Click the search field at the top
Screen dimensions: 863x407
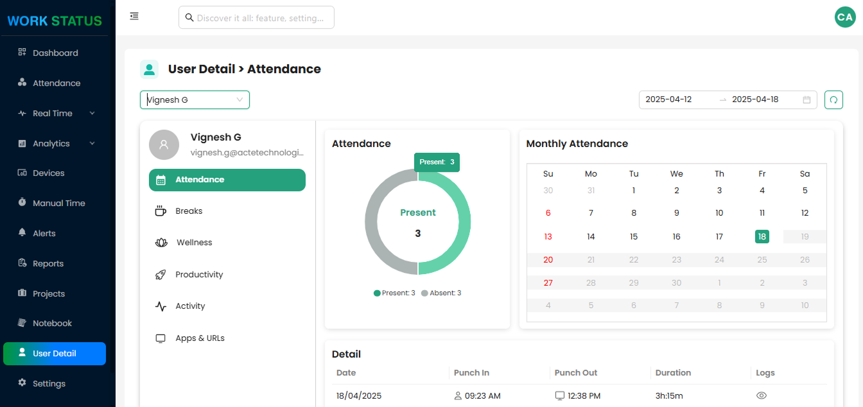256,17
